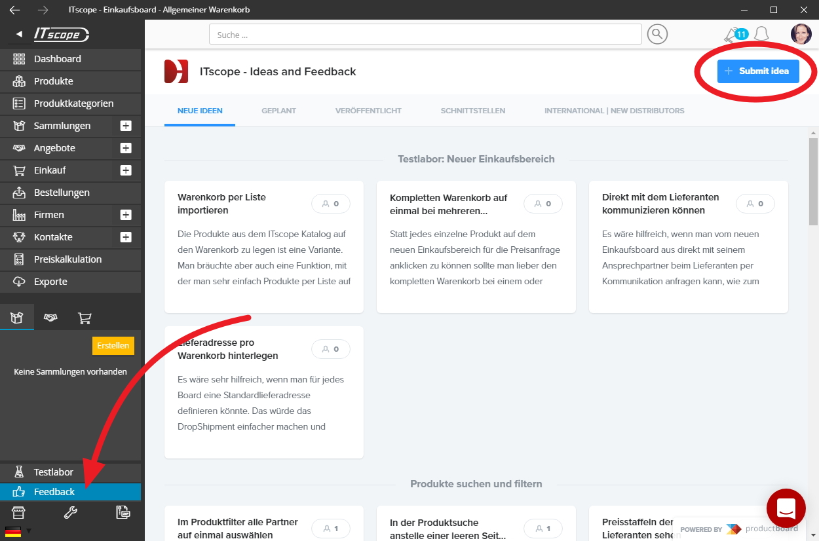Add a new Sammlung with plus icon

click(x=126, y=126)
